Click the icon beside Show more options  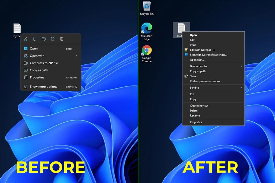coord(25,87)
